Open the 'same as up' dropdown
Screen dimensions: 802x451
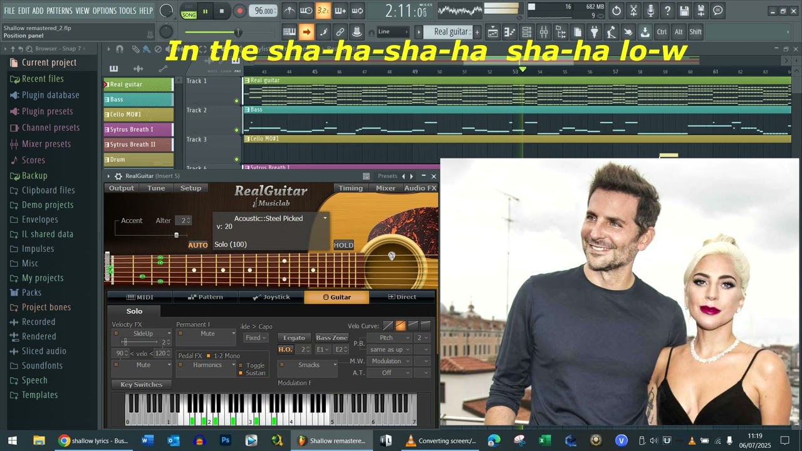coord(390,350)
